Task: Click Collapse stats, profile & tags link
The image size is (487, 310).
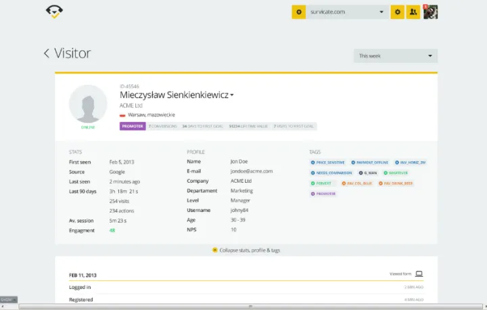Action: pyautogui.click(x=250, y=250)
